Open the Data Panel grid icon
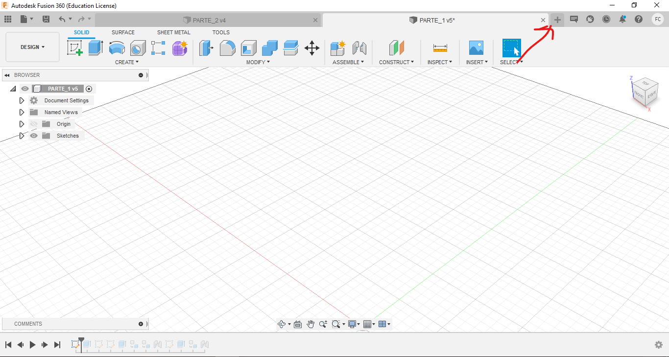This screenshot has width=669, height=357. tap(8, 19)
